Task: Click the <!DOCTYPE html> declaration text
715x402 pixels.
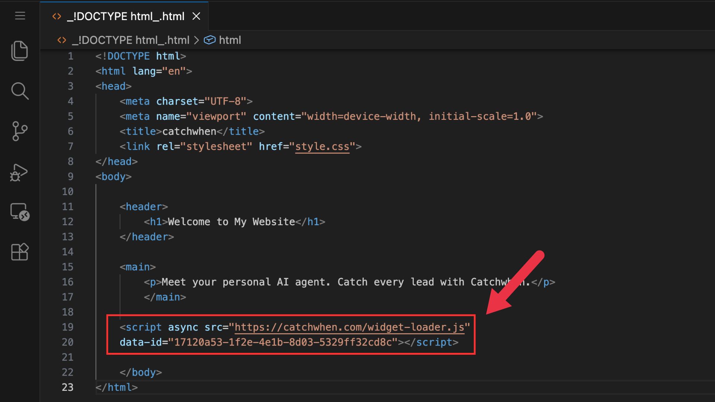Action: [141, 56]
